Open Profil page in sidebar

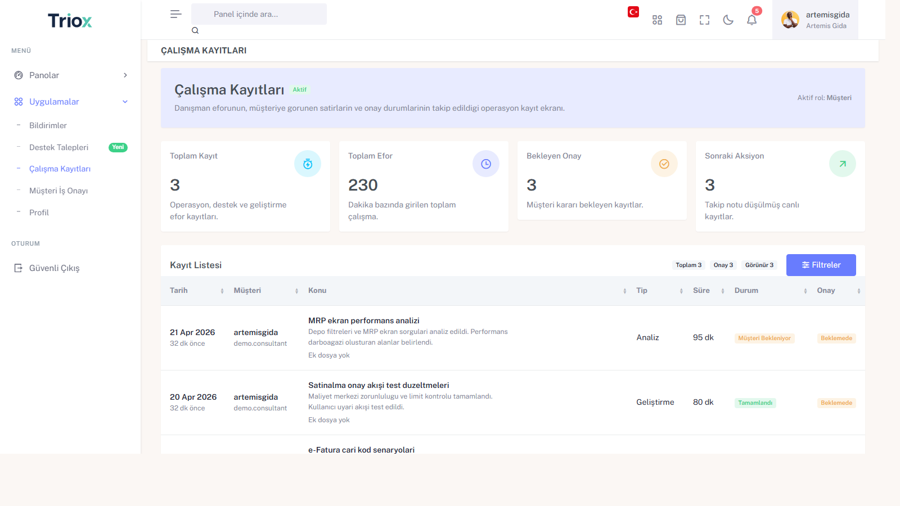pyautogui.click(x=39, y=213)
